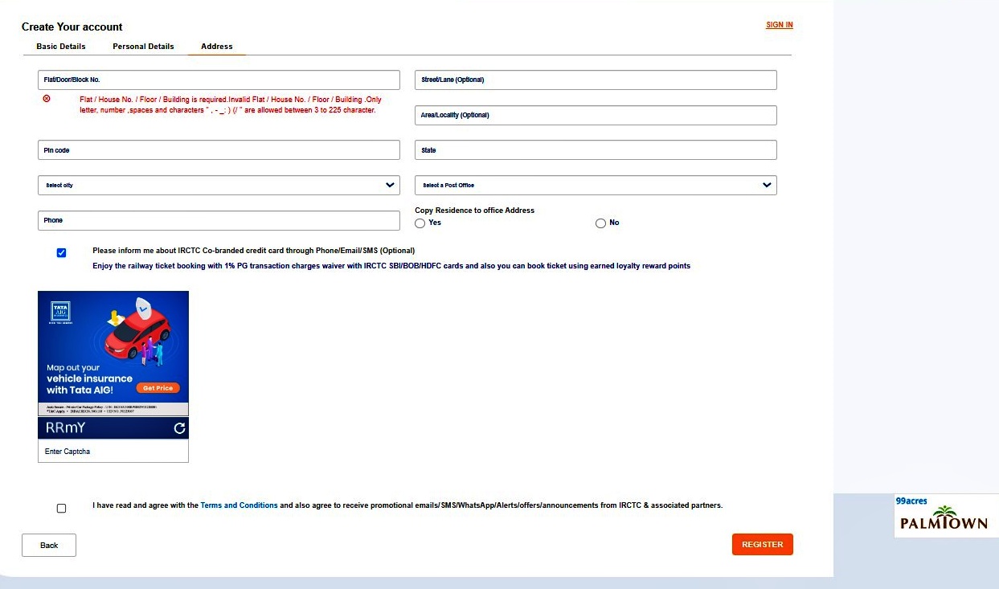Go to the Personal Details tab
Screen dimensions: 999x589
143,47
